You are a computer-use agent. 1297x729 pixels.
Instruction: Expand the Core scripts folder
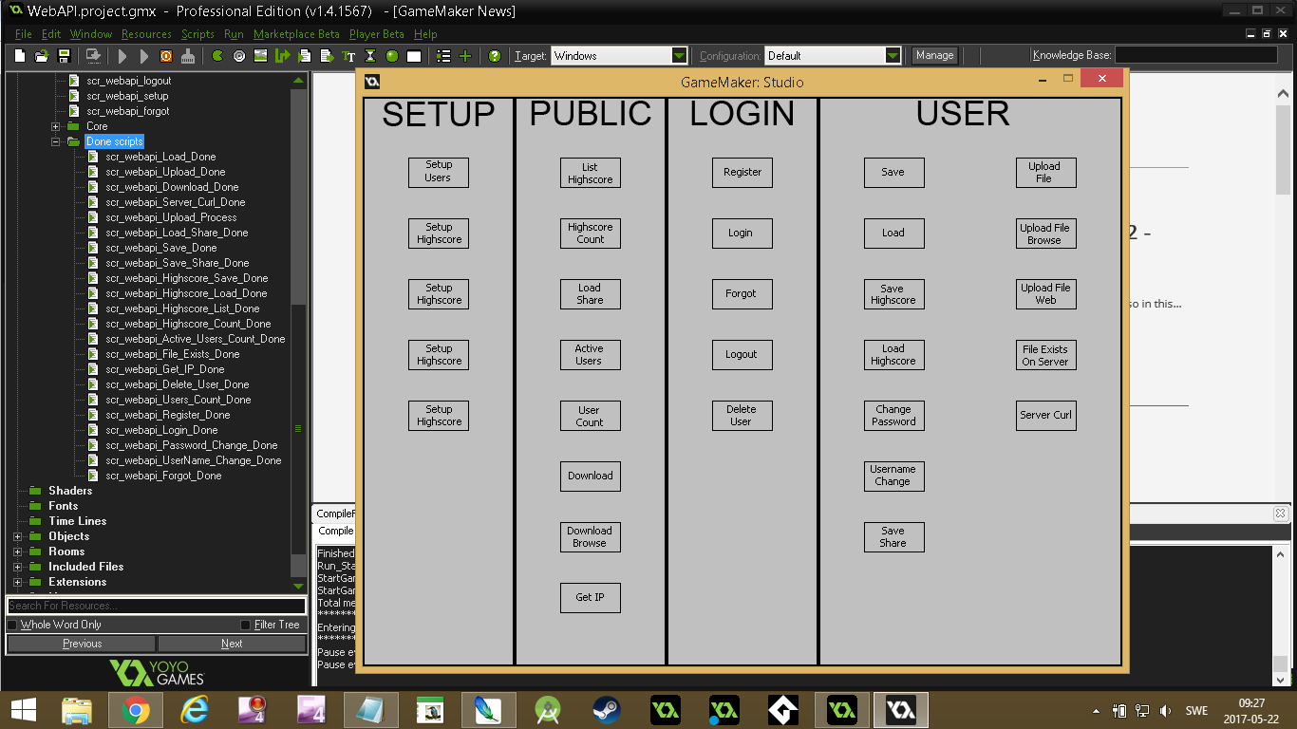pos(55,126)
